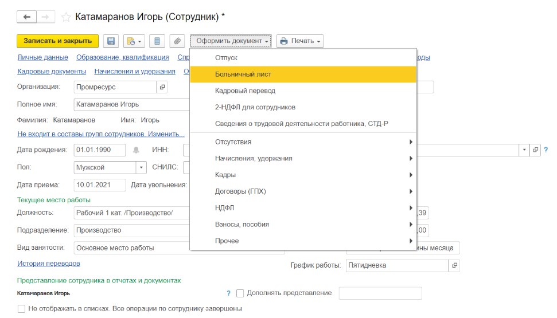Click the bell icon next to birth date

pos(136,150)
